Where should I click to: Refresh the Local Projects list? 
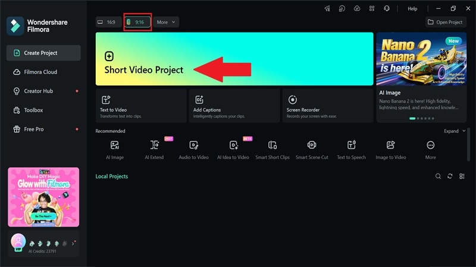point(450,176)
